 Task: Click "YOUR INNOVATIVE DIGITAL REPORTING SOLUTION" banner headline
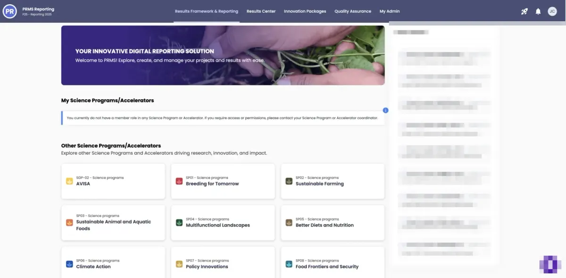point(145,51)
